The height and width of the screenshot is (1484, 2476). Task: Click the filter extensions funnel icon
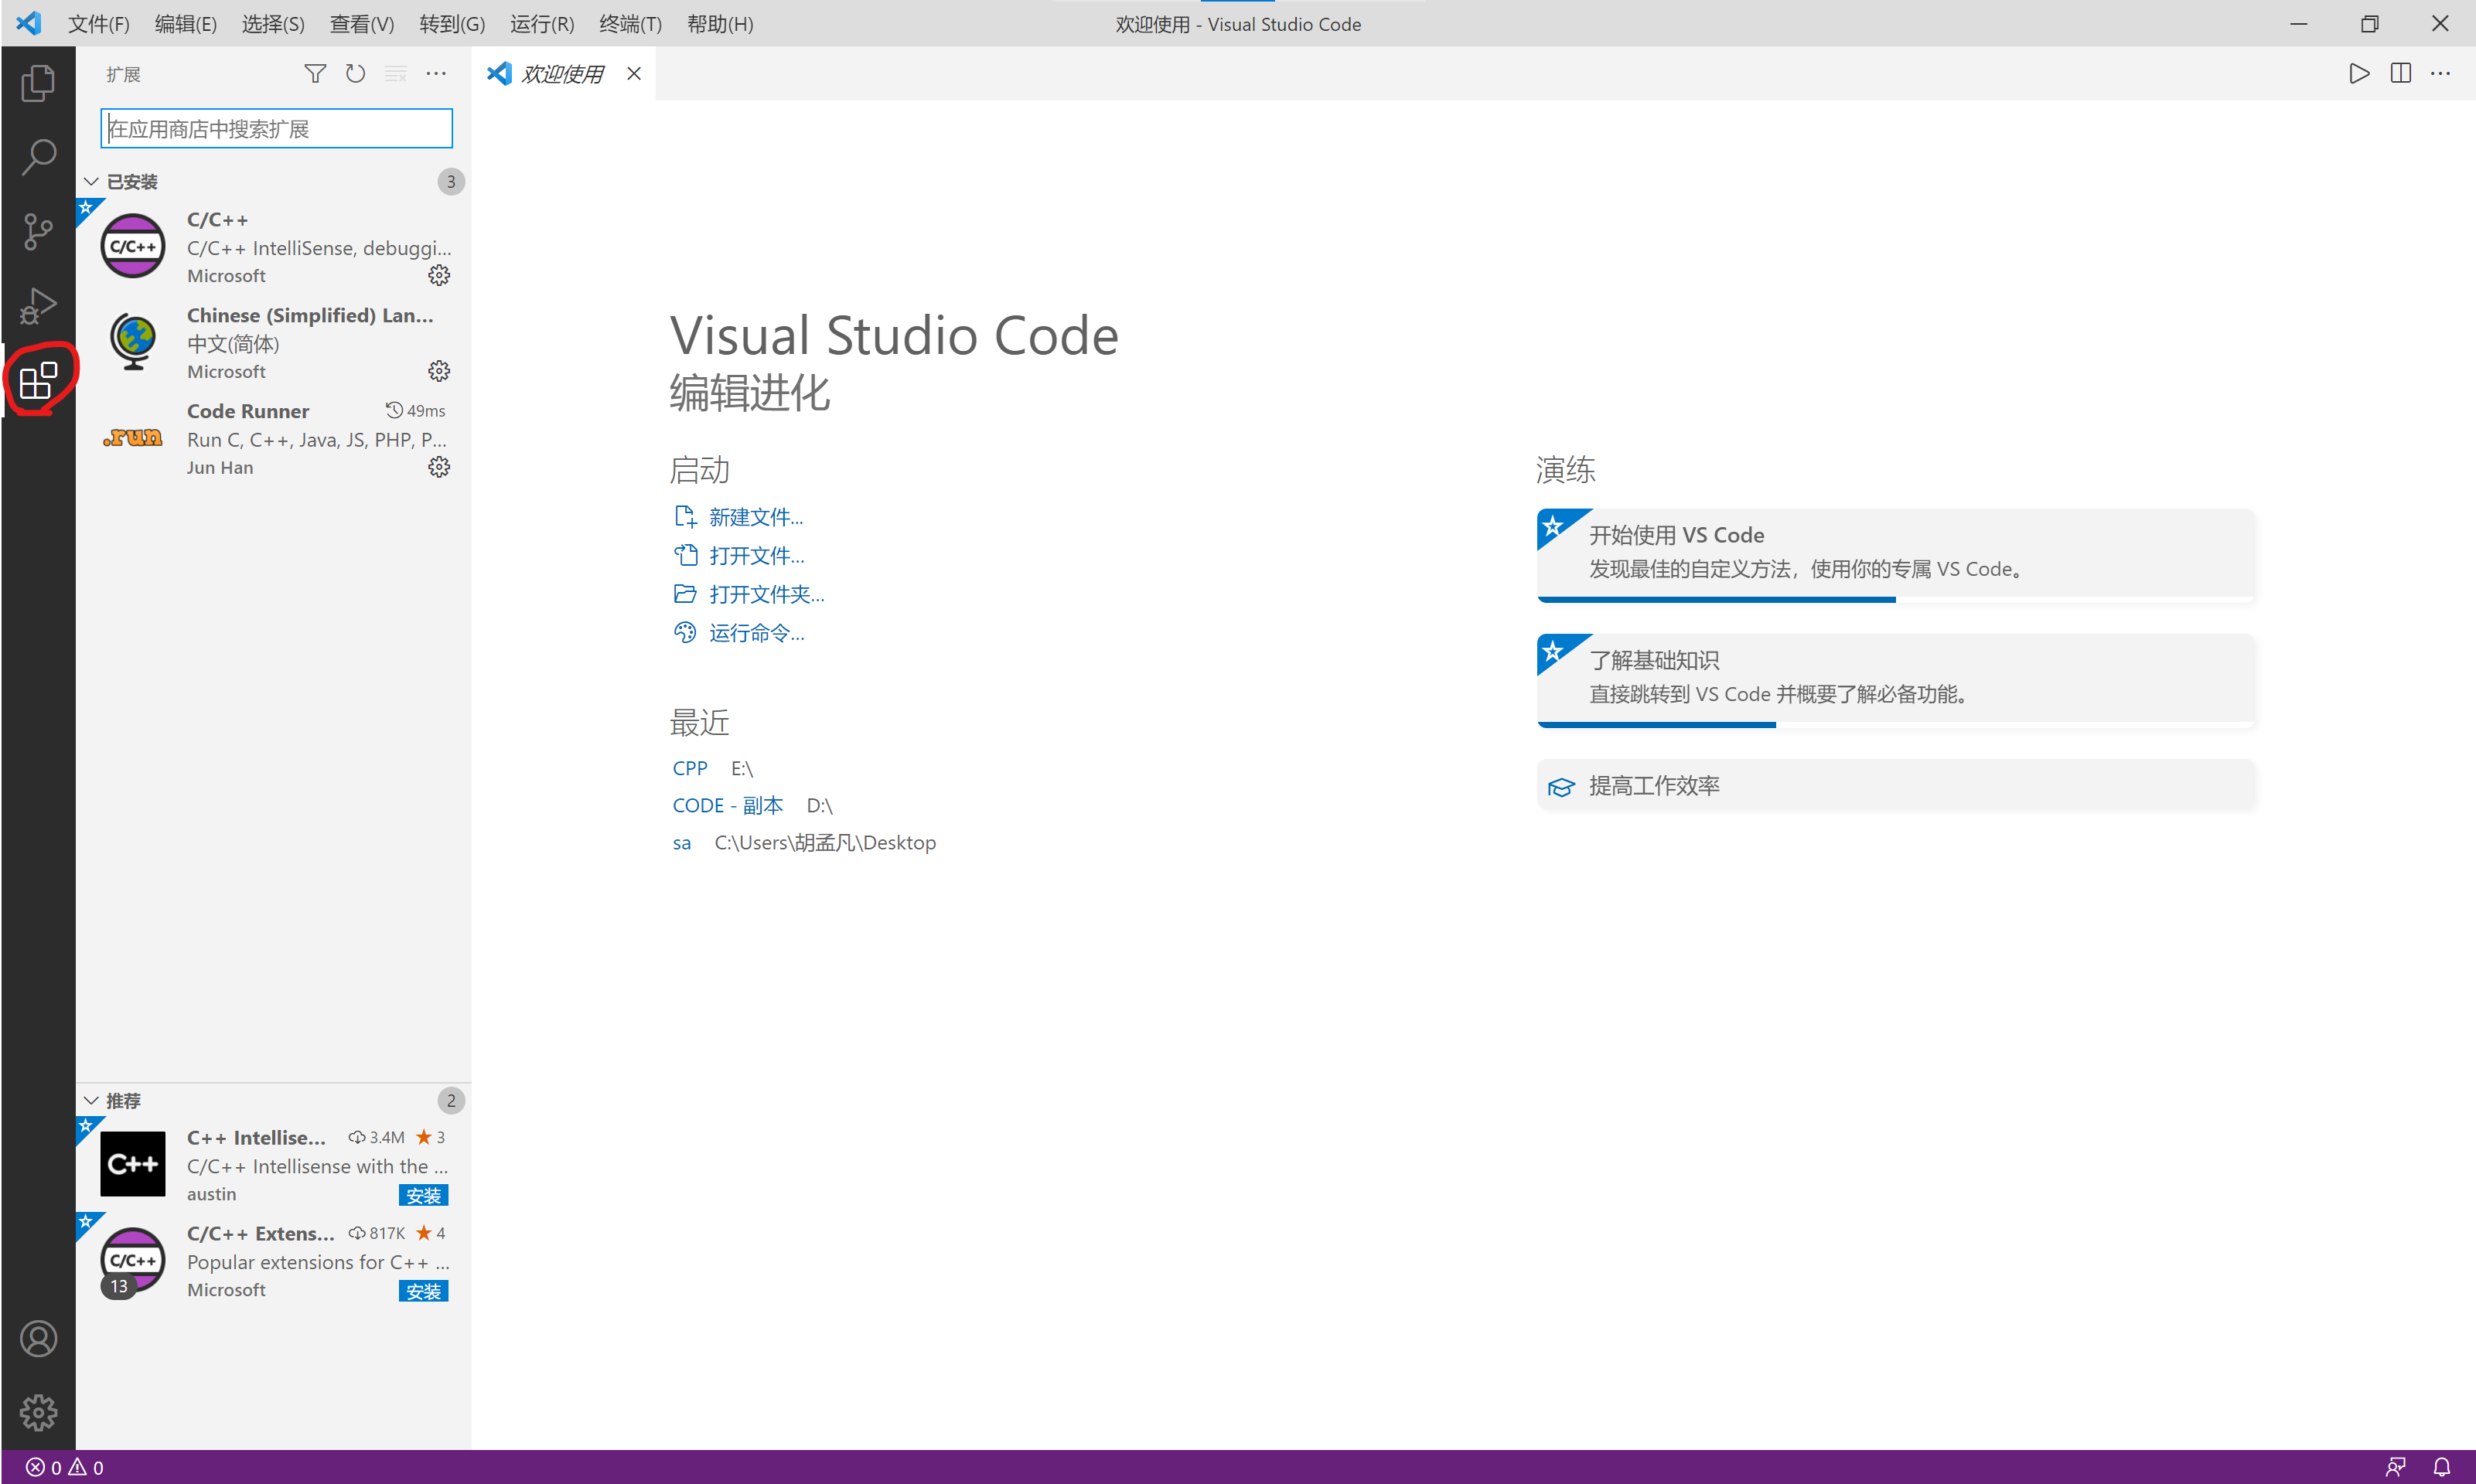314,74
